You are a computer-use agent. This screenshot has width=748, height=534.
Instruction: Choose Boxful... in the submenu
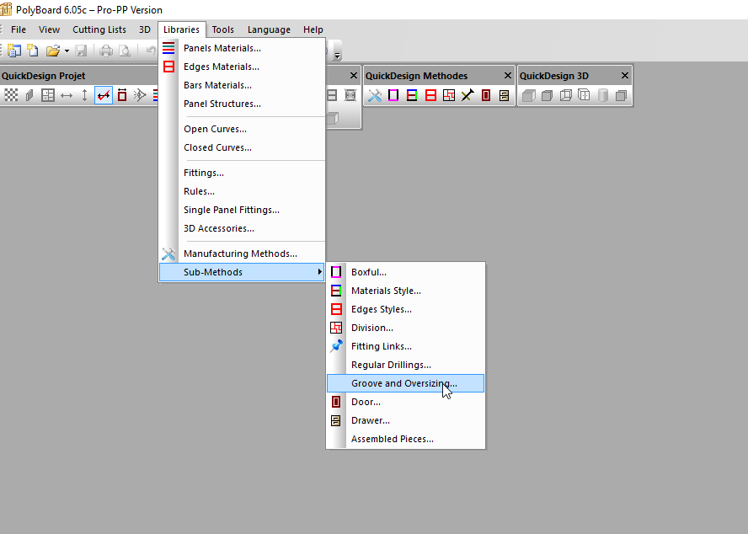click(x=405, y=273)
